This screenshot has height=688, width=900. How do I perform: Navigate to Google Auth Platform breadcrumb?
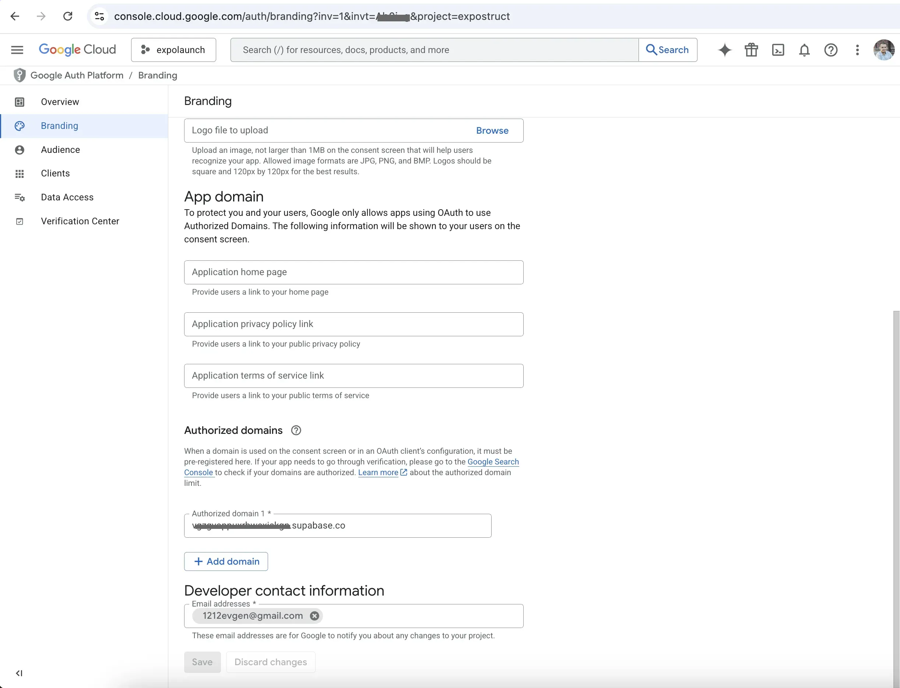[77, 76]
